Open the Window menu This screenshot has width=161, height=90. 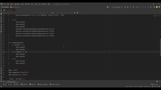44,4
